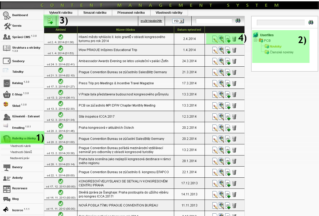Viewport: 319px width, 216px height.
Task: Click the add new article icon
Action: pyautogui.click(x=50, y=21)
